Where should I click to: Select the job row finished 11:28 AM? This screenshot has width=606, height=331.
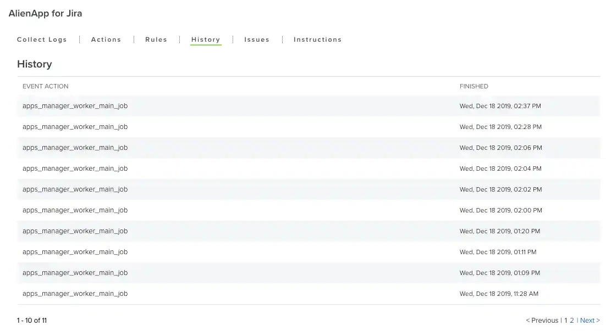point(308,293)
